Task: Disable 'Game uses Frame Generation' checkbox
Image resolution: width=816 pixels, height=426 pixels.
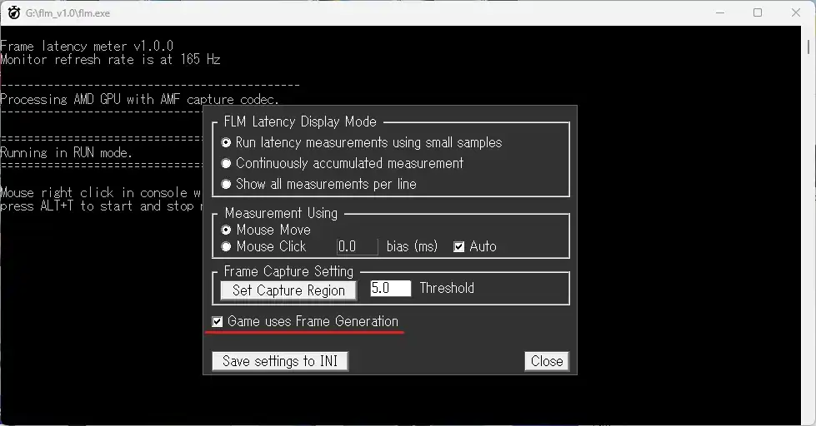Action: coord(218,322)
